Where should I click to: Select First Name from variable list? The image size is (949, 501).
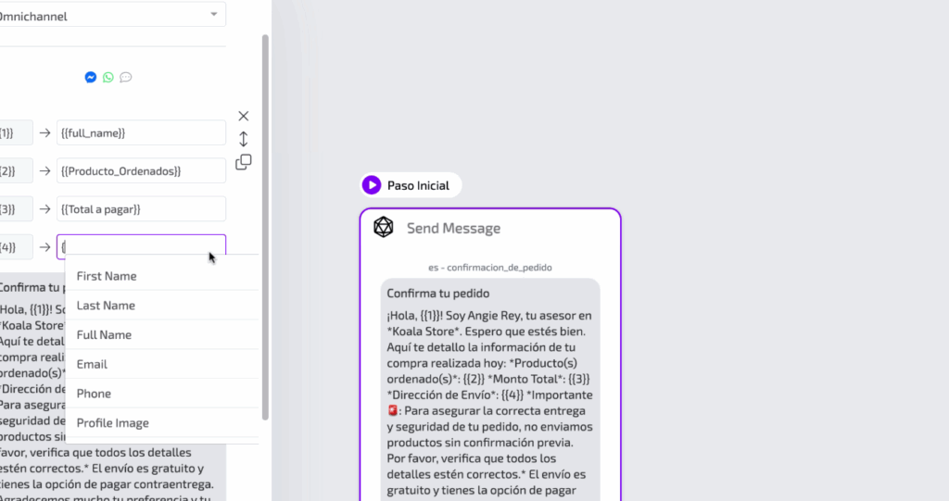[x=107, y=276]
